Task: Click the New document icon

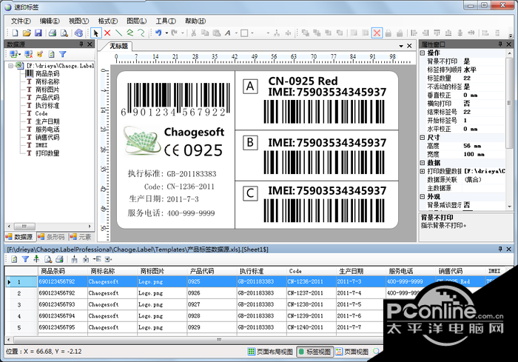Action: [15, 33]
